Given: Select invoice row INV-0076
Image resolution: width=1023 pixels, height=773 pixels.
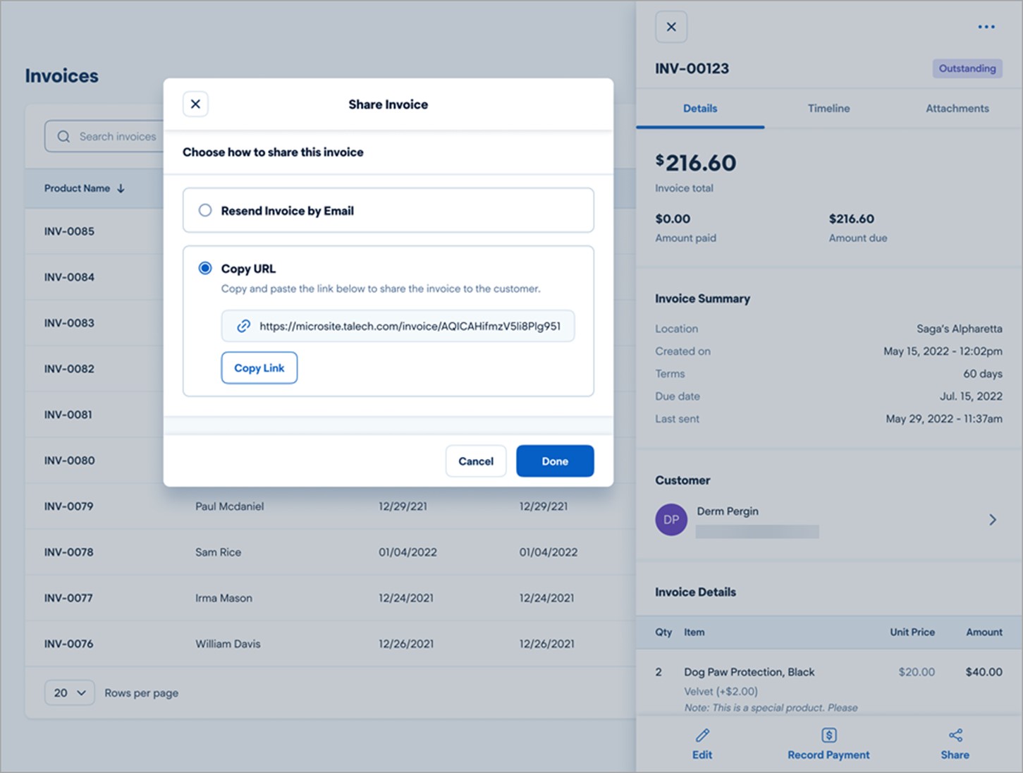Looking at the screenshot, I should (330, 644).
